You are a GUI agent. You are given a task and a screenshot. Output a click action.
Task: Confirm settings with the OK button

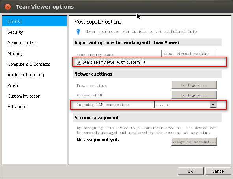click(190, 171)
